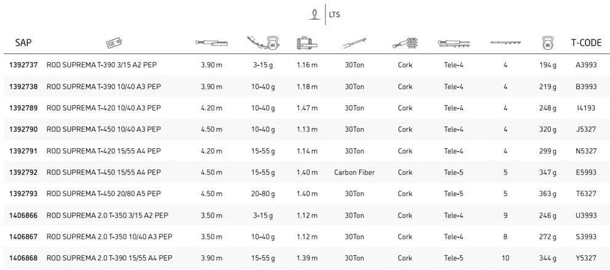The height and width of the screenshot is (270, 610).
Task: Click the 363 g weight cell
Action: tap(546, 194)
